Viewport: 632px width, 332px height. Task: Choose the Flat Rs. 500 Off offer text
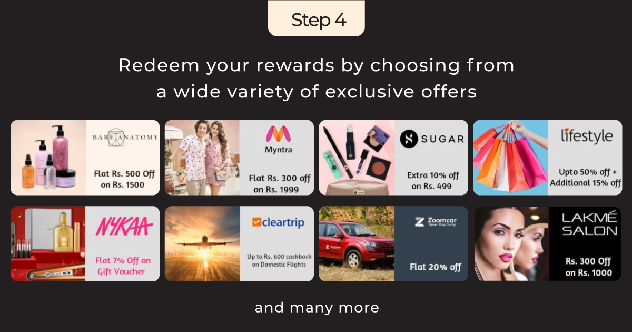click(x=123, y=179)
